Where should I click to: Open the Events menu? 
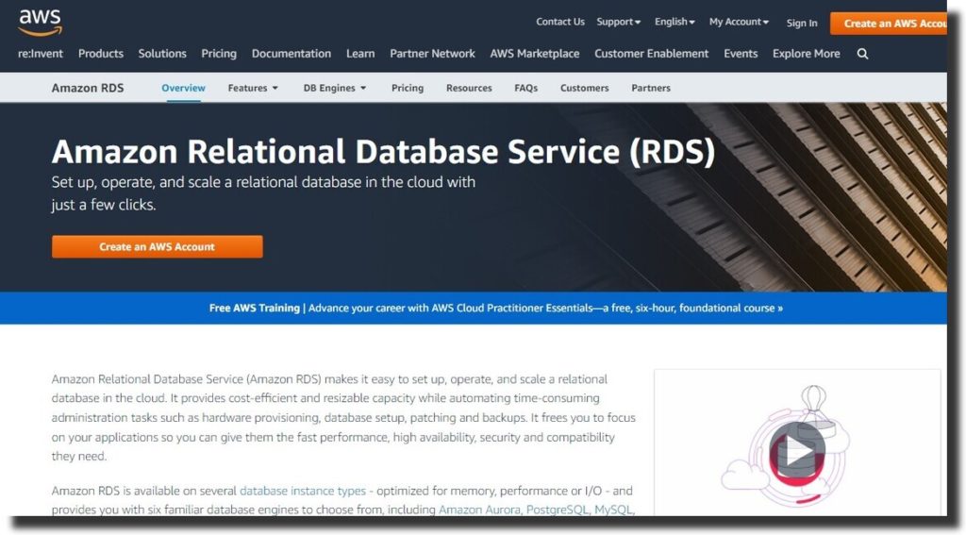[x=741, y=54]
